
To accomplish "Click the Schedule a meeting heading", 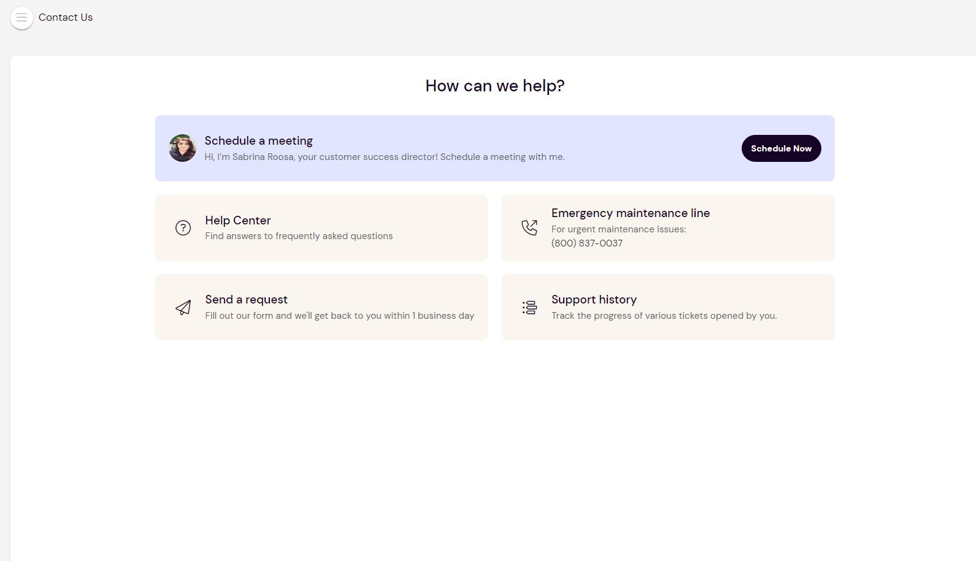I will click(x=258, y=141).
